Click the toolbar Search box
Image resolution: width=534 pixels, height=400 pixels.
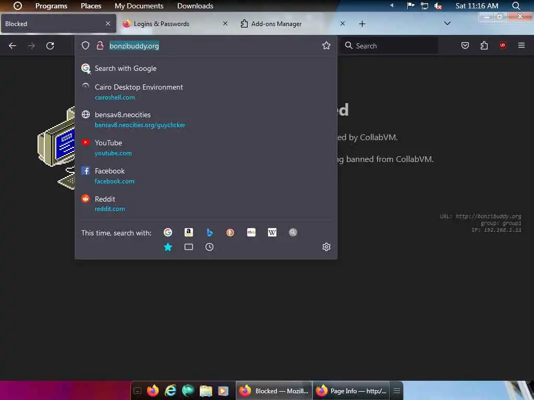[390, 46]
